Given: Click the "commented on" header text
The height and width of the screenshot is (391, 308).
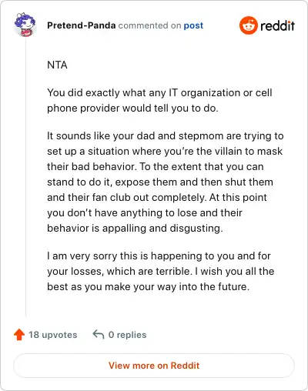Looking at the screenshot, I should (x=149, y=25).
